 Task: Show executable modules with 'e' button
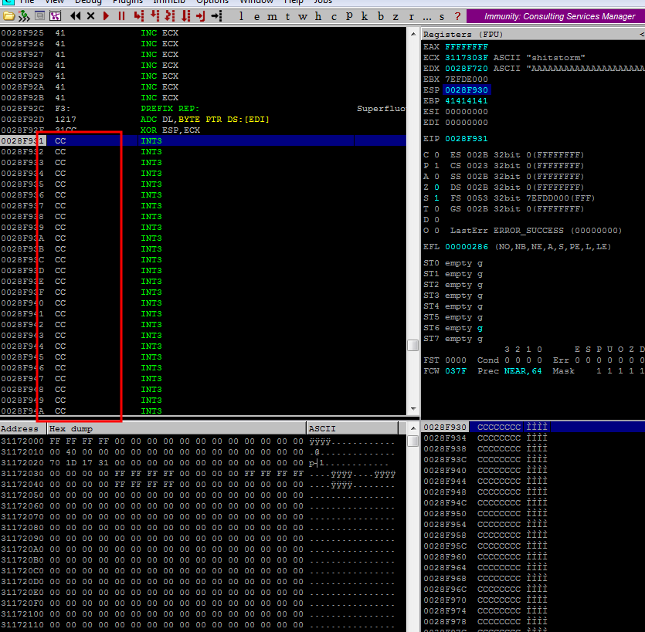(x=256, y=15)
